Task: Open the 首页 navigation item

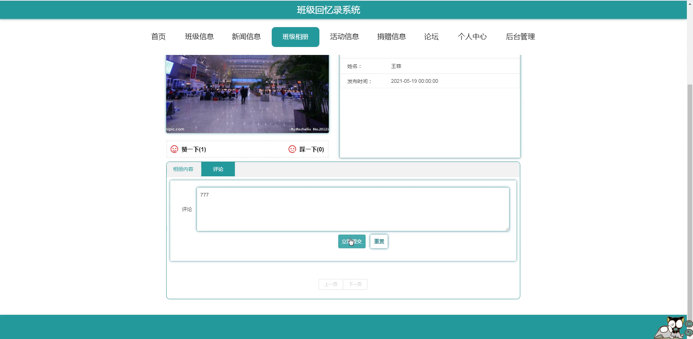Action: tap(158, 37)
